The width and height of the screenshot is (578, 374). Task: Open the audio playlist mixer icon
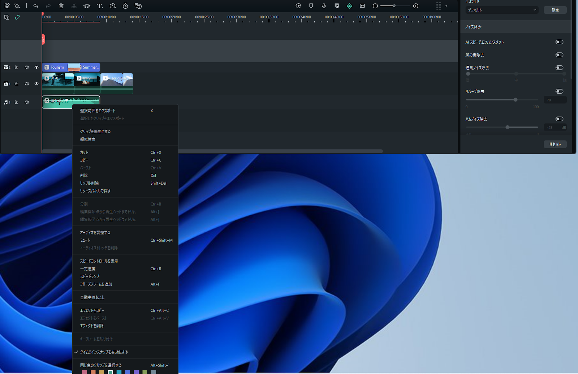coord(337,6)
